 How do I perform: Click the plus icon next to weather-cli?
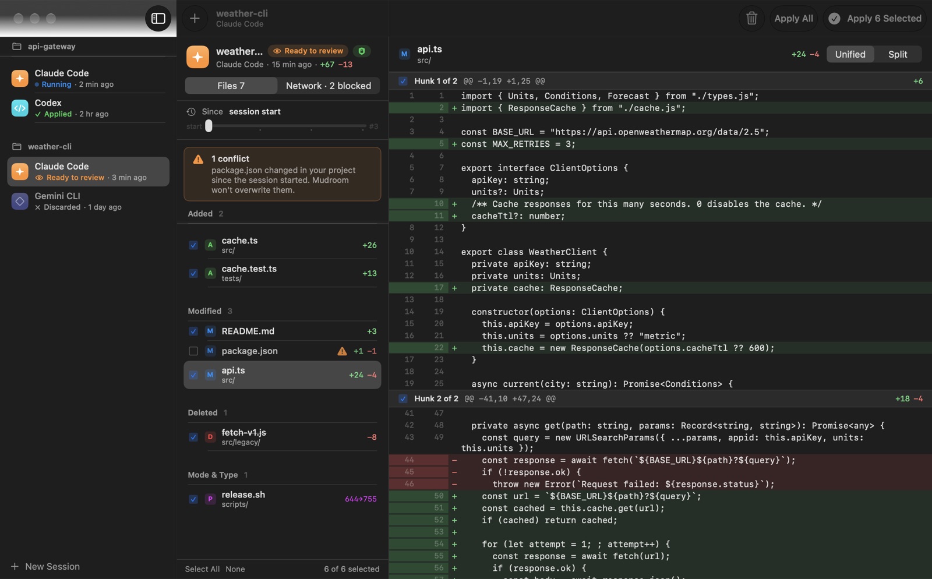pyautogui.click(x=195, y=19)
